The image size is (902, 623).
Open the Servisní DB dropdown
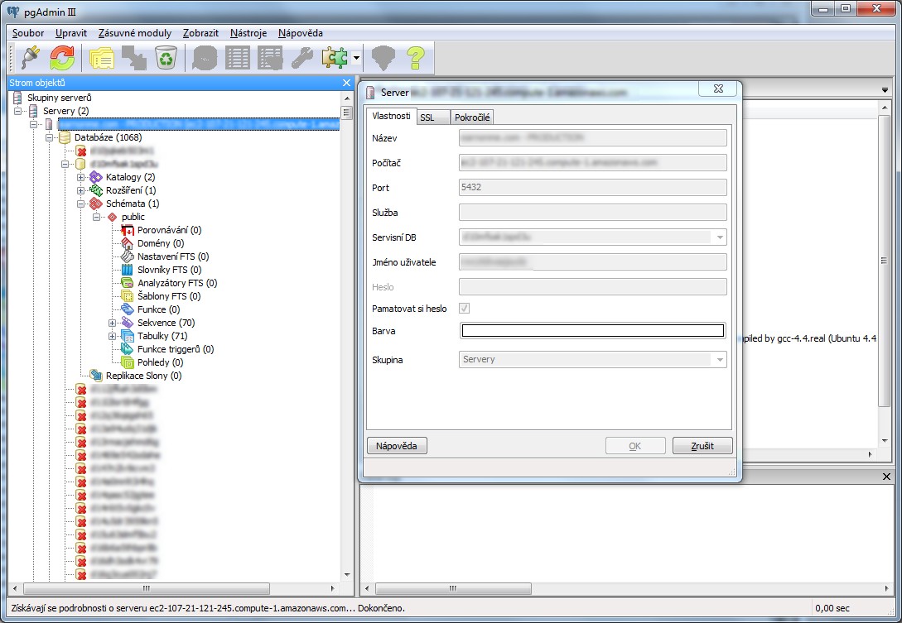(x=720, y=237)
